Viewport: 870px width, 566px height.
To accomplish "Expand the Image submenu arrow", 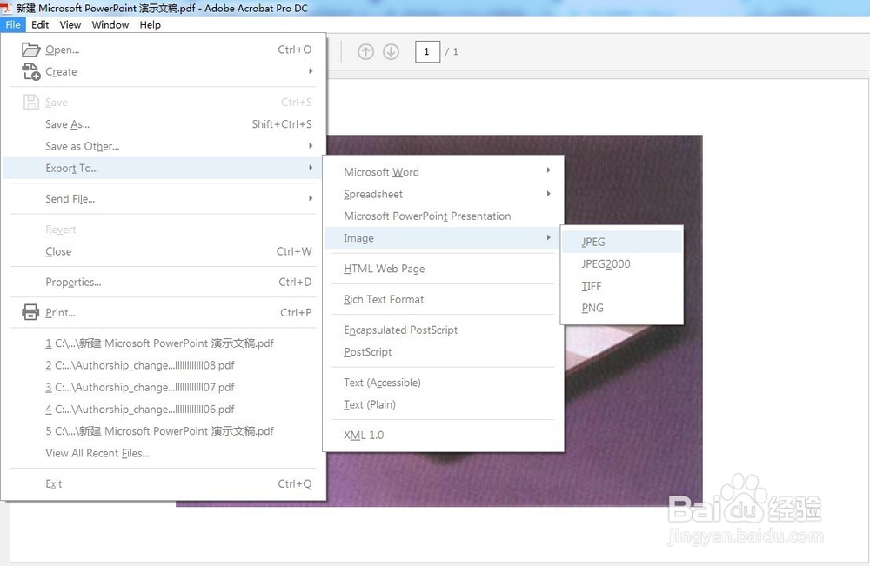I will point(548,237).
